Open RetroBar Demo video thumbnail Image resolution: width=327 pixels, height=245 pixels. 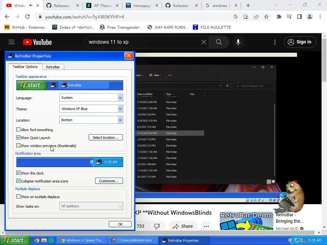[247, 221]
